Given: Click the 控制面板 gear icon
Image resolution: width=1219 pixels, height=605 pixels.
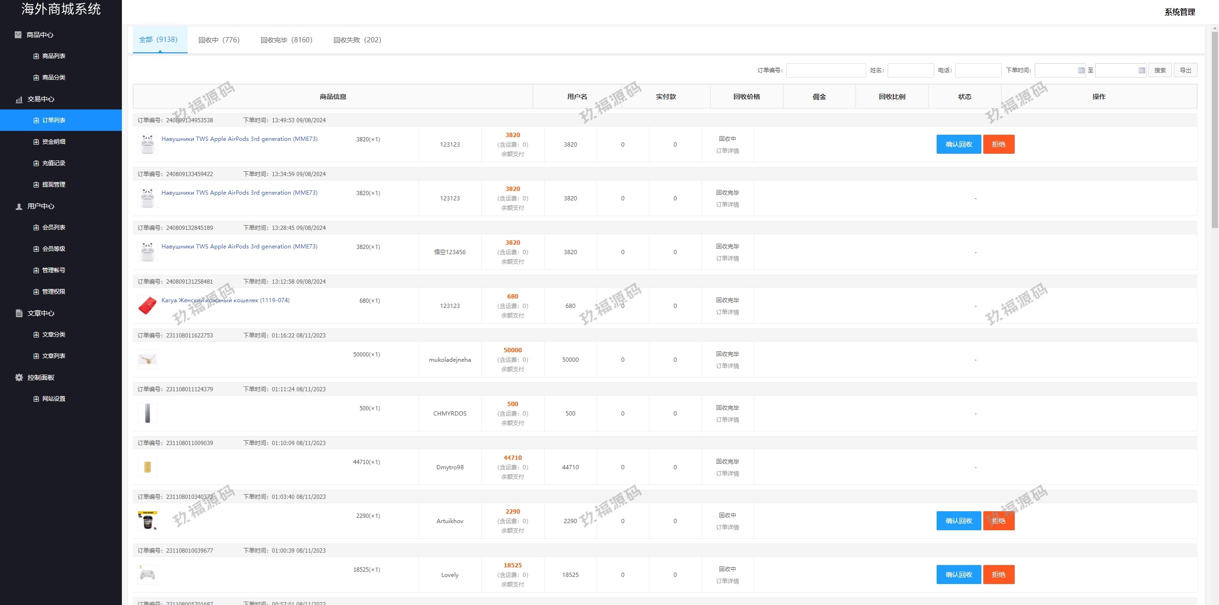Looking at the screenshot, I should [x=19, y=377].
